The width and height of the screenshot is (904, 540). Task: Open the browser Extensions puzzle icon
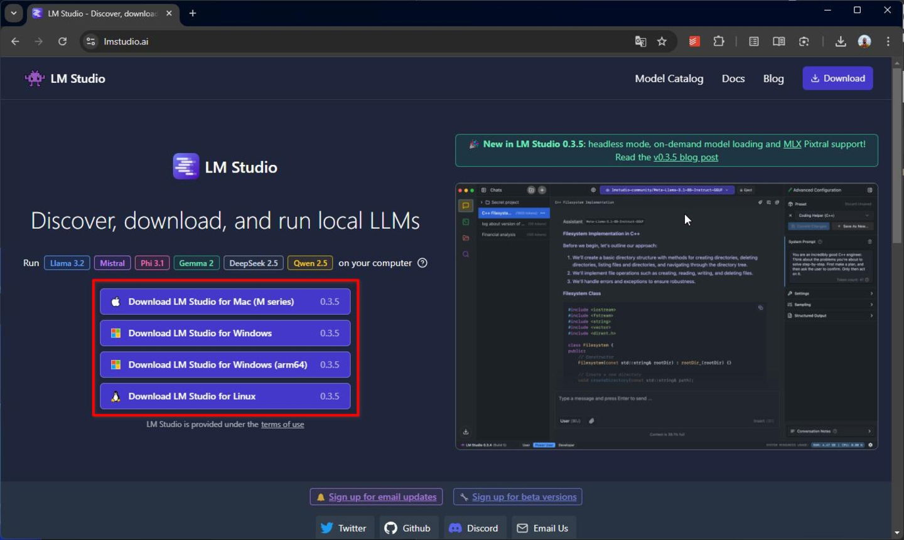[719, 41]
